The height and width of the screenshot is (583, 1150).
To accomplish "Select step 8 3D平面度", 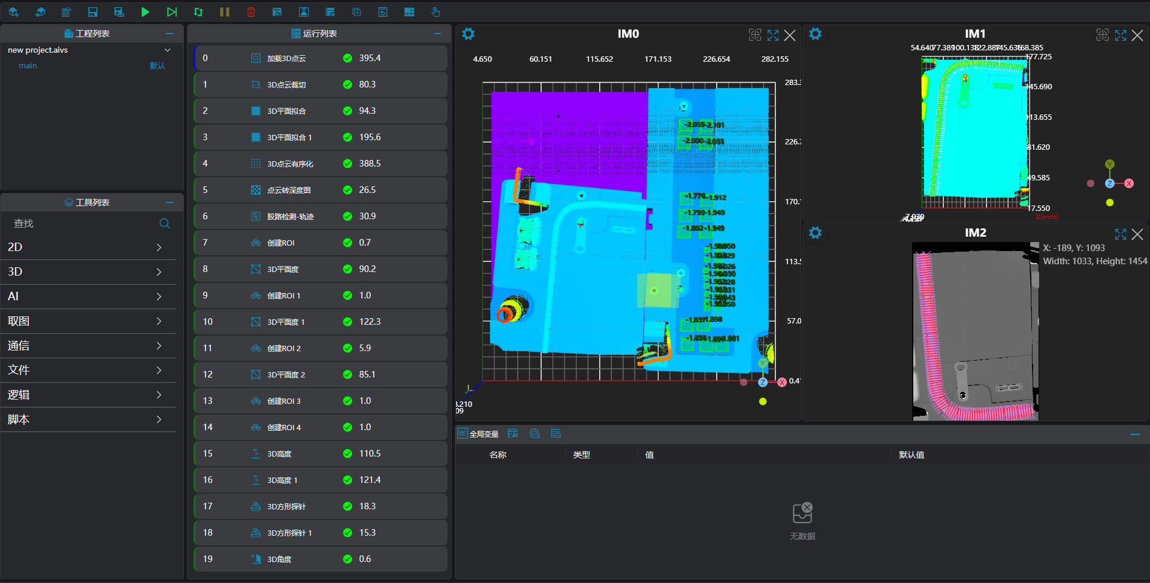I will pos(321,269).
